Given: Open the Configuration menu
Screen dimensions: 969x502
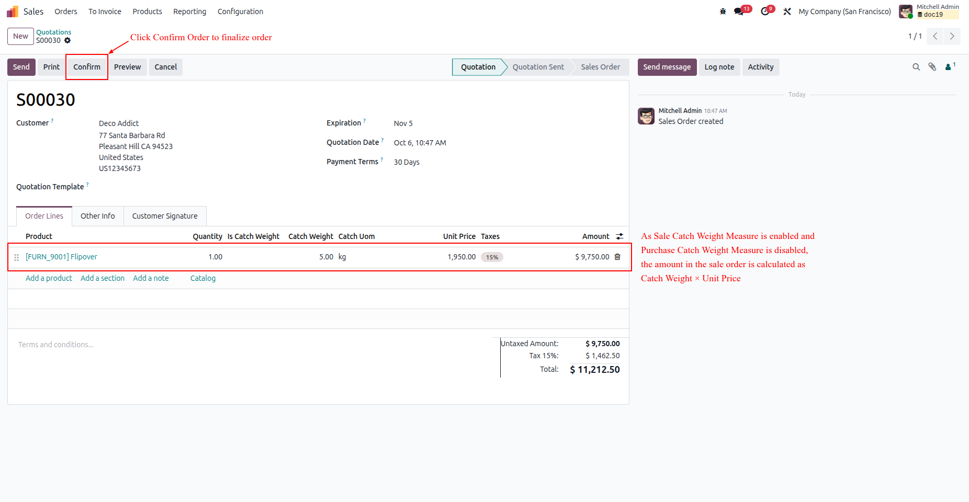Looking at the screenshot, I should click(240, 12).
